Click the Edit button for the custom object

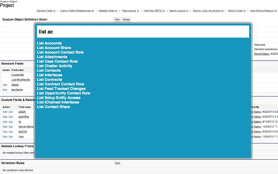click(x=117, y=20)
